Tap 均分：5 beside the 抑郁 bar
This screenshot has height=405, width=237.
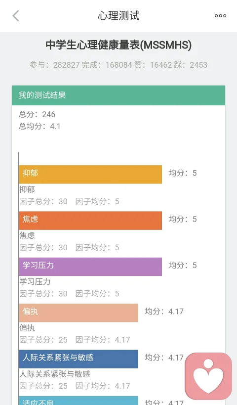pyautogui.click(x=183, y=173)
